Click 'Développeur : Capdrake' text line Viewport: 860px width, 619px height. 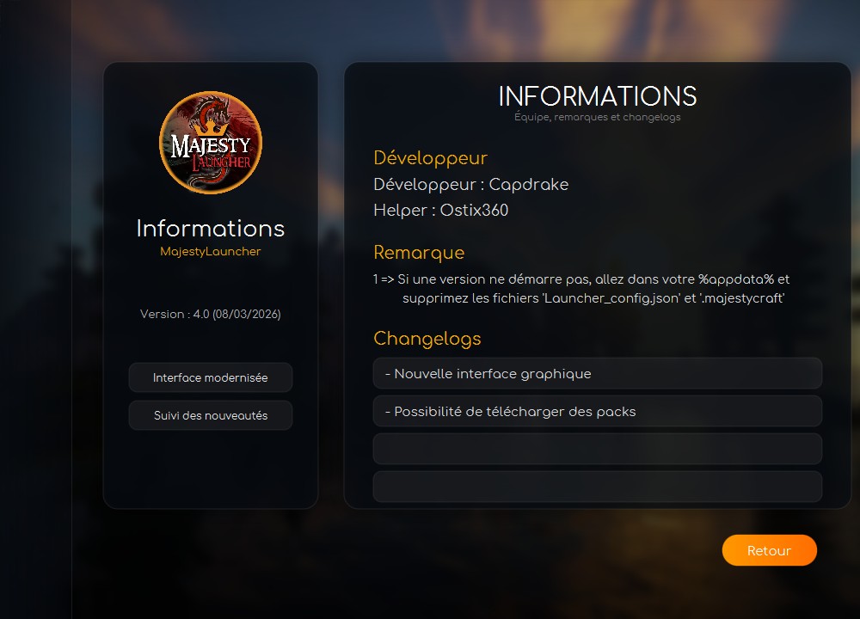click(x=471, y=184)
